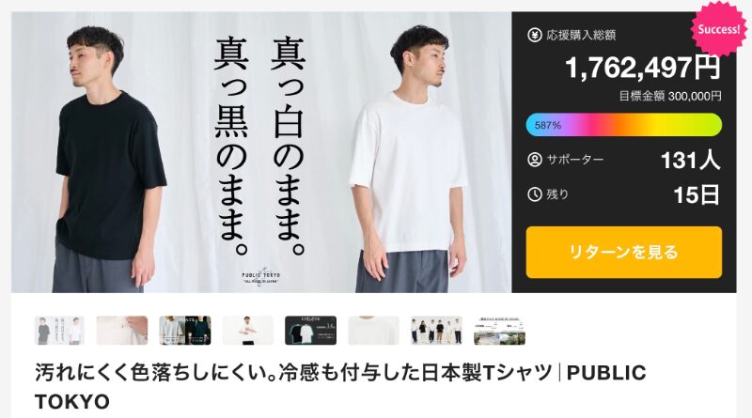Open the リターンを見る button
The height and width of the screenshot is (418, 752).
(623, 252)
